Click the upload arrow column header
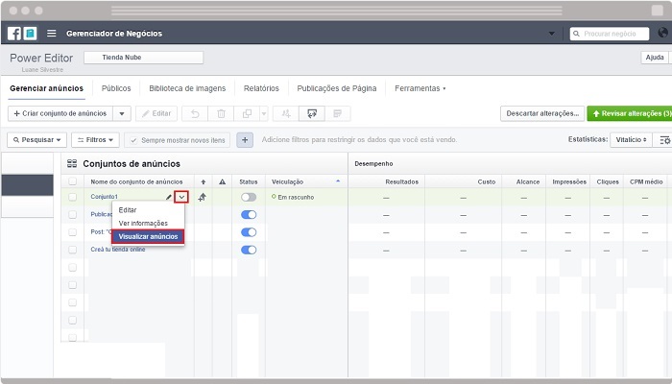The image size is (672, 384). click(x=204, y=181)
